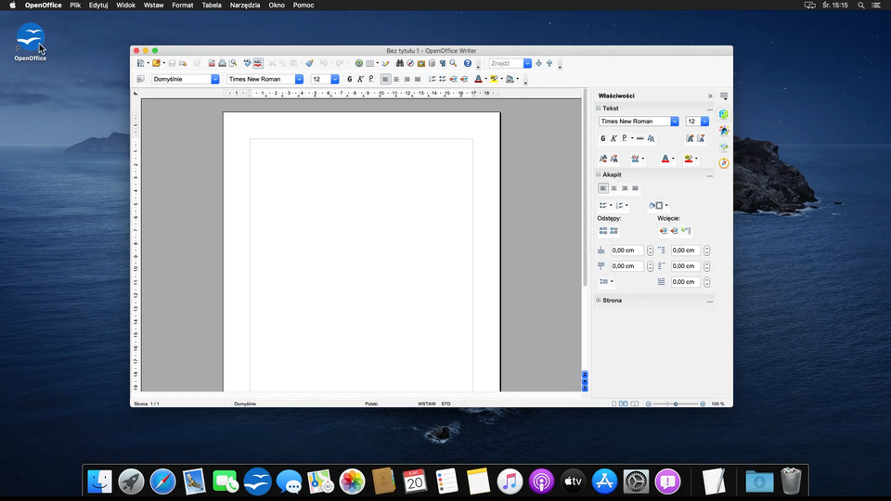Image resolution: width=891 pixels, height=501 pixels.
Task: Click the Format Paintbrush icon
Action: 310,63
